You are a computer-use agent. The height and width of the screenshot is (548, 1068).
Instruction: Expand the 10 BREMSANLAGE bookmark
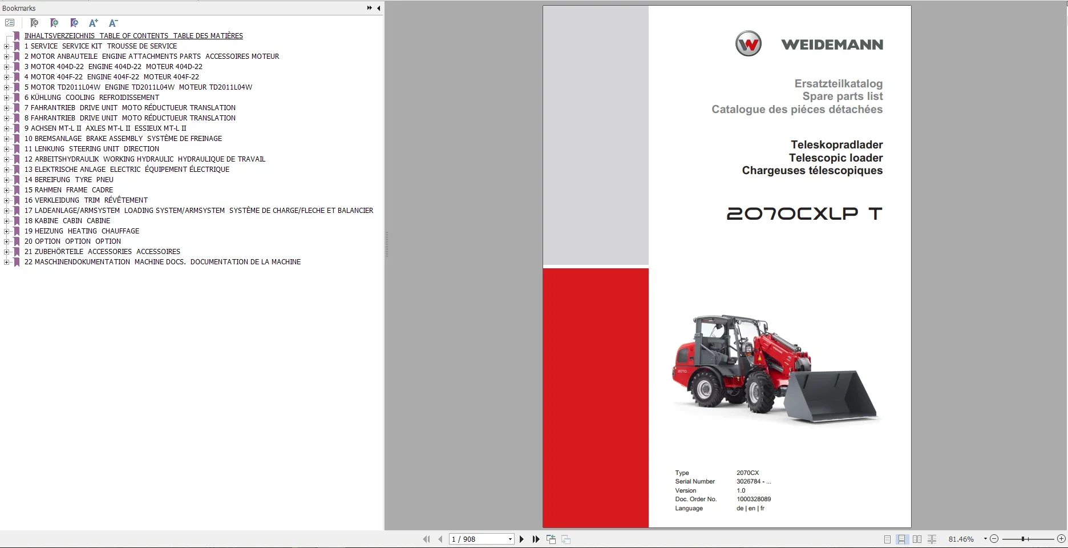[6, 139]
